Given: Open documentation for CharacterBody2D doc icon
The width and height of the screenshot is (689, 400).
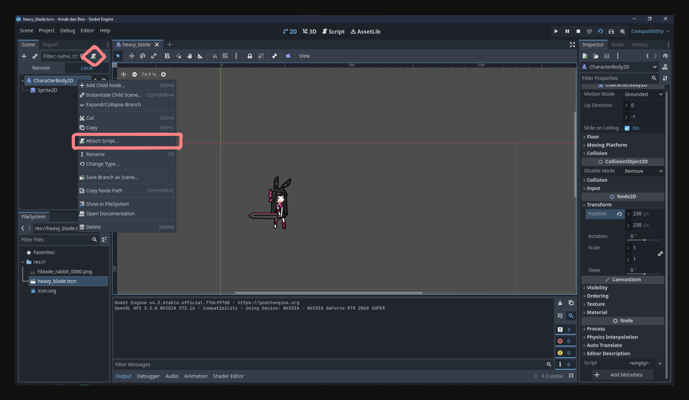Looking at the screenshot, I should (x=665, y=67).
